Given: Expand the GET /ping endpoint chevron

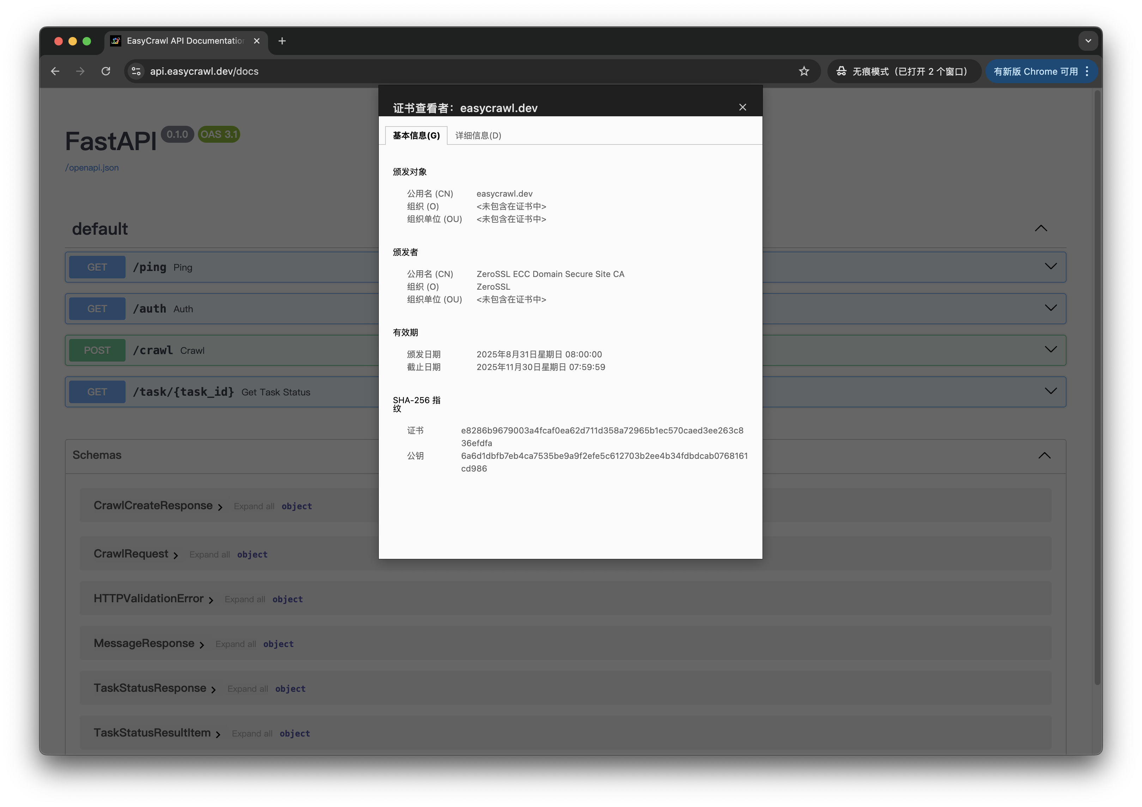Looking at the screenshot, I should click(1051, 267).
